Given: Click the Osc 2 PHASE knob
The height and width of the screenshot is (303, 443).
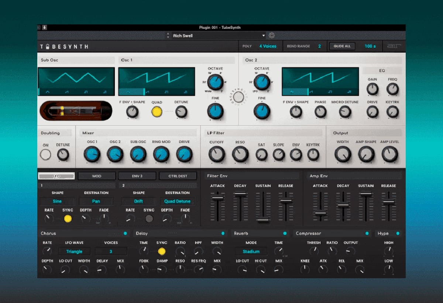Looking at the screenshot, I should click(x=320, y=112).
